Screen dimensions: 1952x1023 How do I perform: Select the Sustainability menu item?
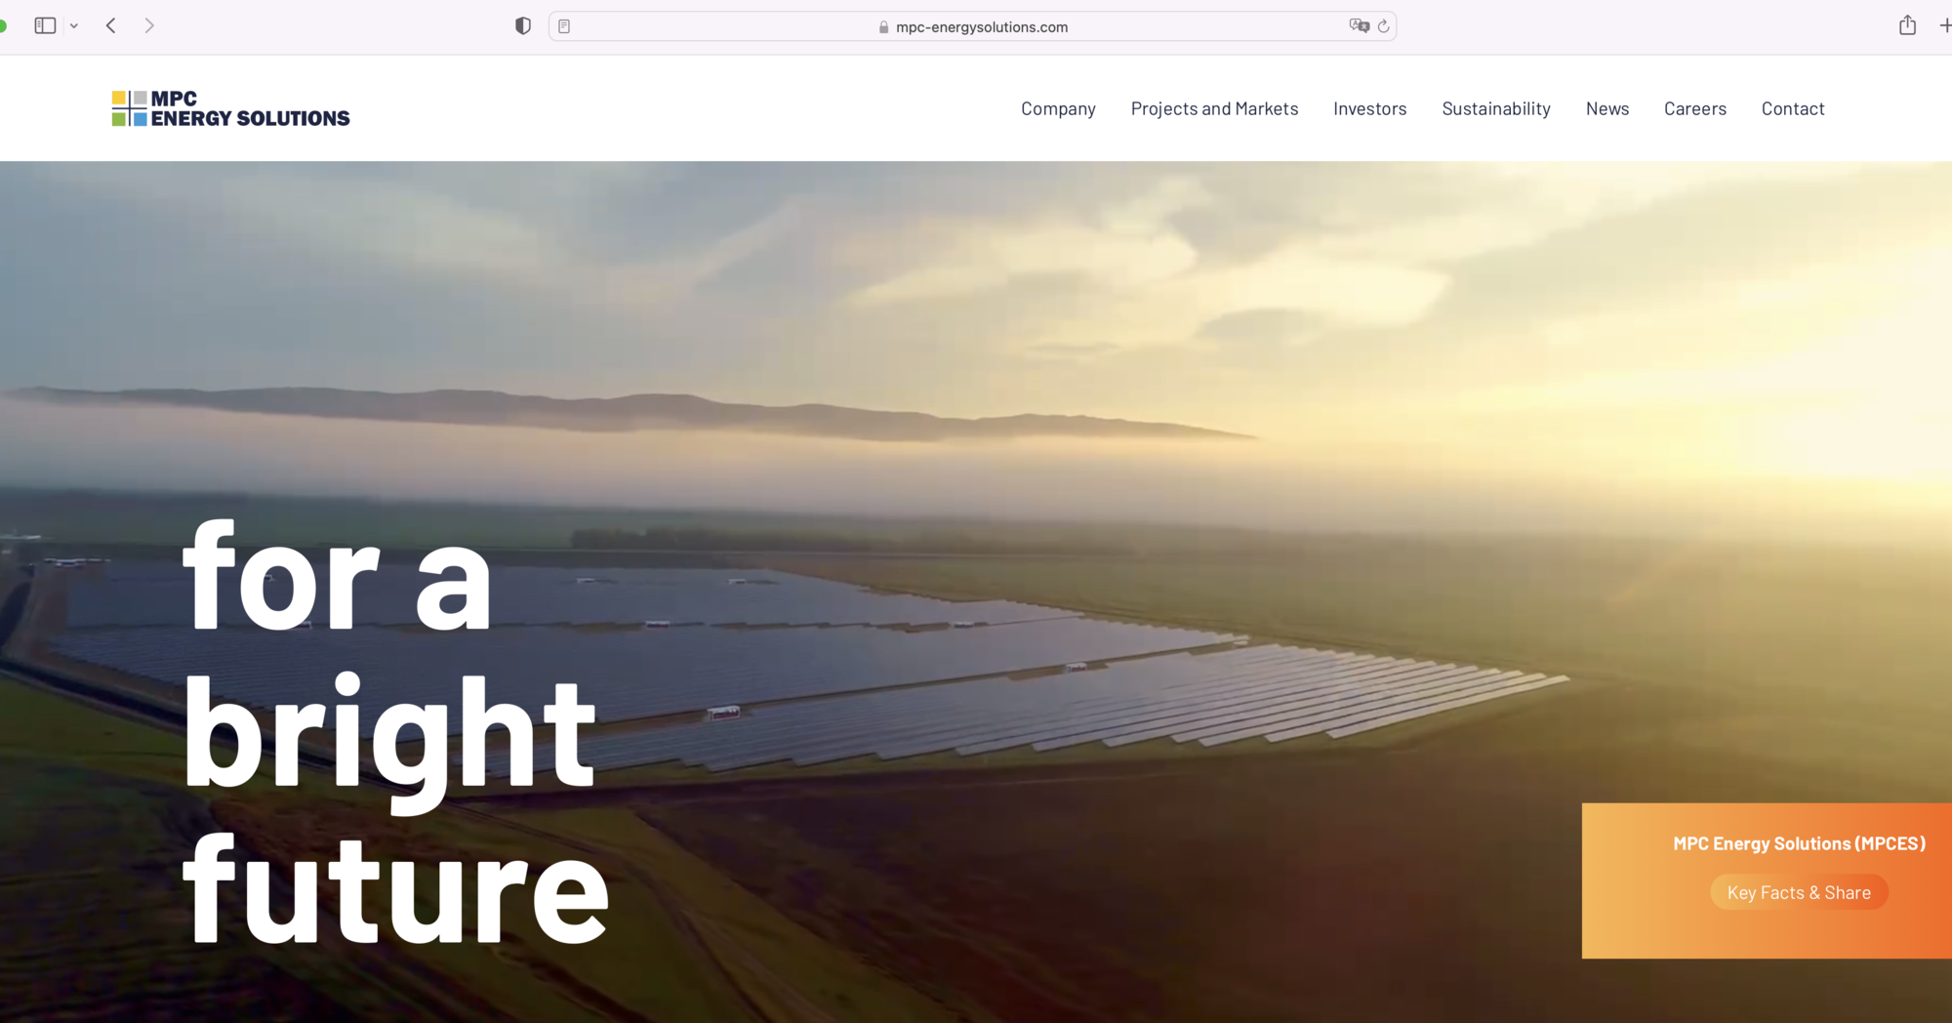1496,108
